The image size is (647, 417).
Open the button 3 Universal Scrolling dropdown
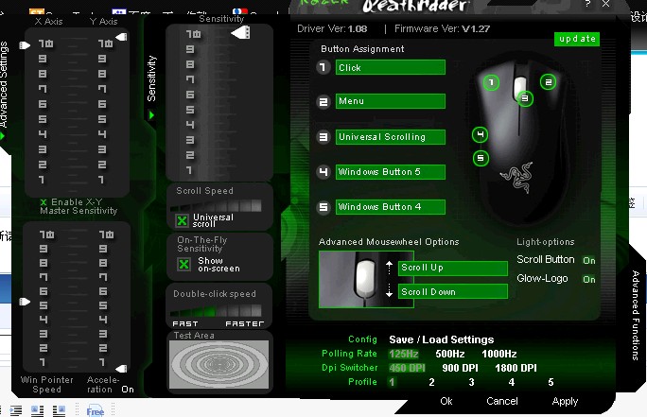coord(390,137)
